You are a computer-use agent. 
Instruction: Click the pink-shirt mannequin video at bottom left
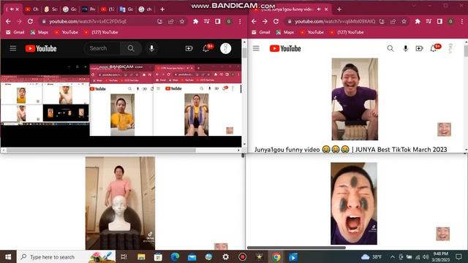pyautogui.click(x=120, y=203)
